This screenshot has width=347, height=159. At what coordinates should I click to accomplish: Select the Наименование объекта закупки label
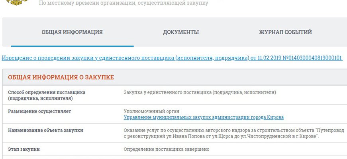[45, 130]
